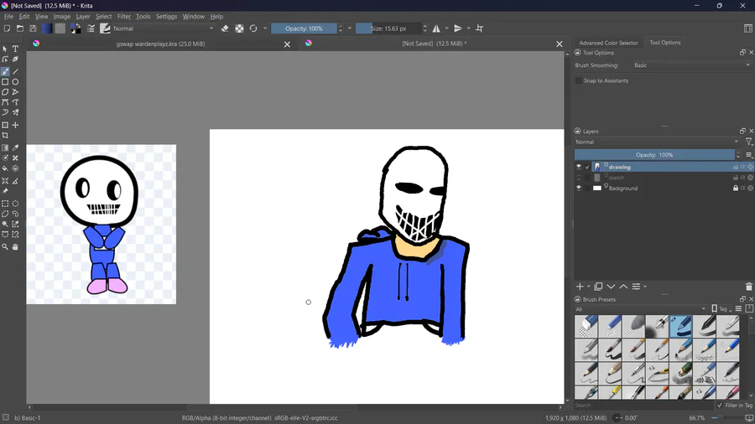Click the foreground/background color swatch
The height and width of the screenshot is (424, 755).
[75, 28]
